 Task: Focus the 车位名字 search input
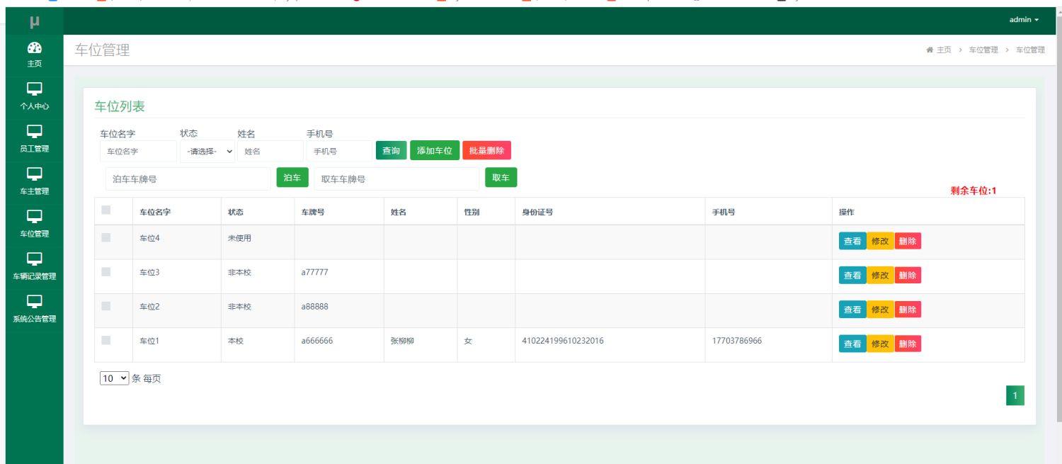[x=138, y=151]
